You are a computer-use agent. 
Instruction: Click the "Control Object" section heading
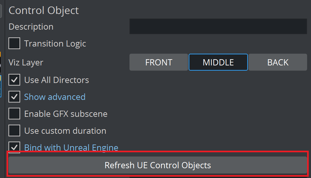click(44, 10)
